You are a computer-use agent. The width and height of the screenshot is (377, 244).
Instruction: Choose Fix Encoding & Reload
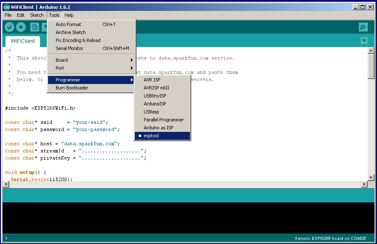(91, 40)
